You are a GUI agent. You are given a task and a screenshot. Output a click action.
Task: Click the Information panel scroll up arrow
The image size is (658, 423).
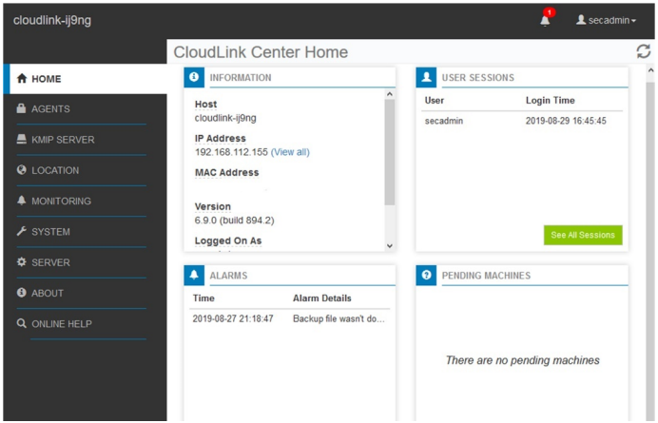[390, 94]
